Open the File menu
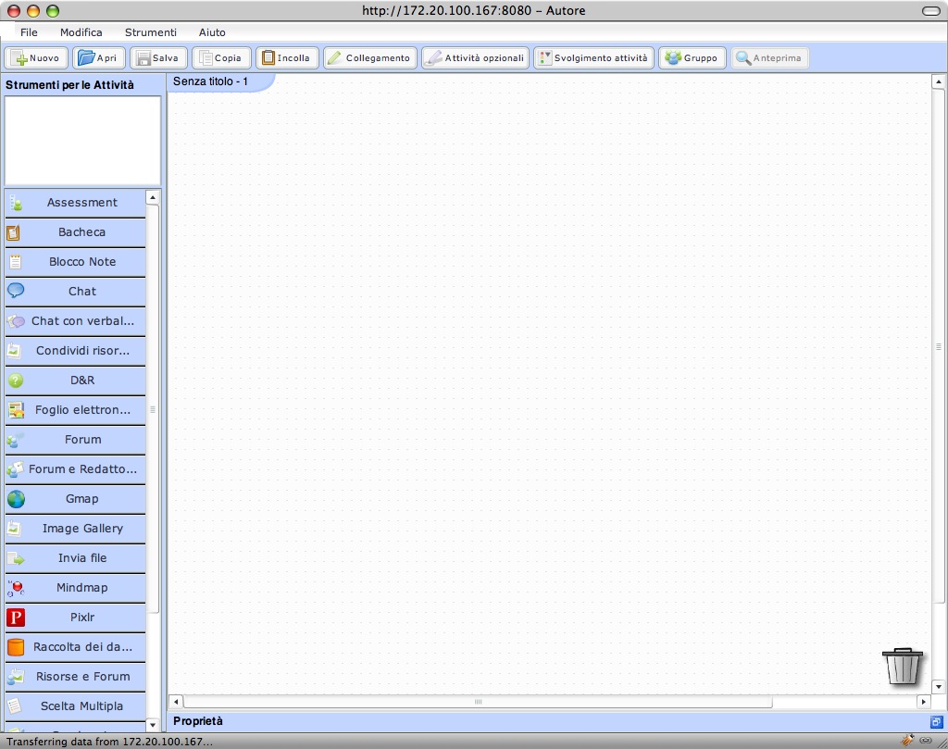948x749 pixels. click(29, 32)
